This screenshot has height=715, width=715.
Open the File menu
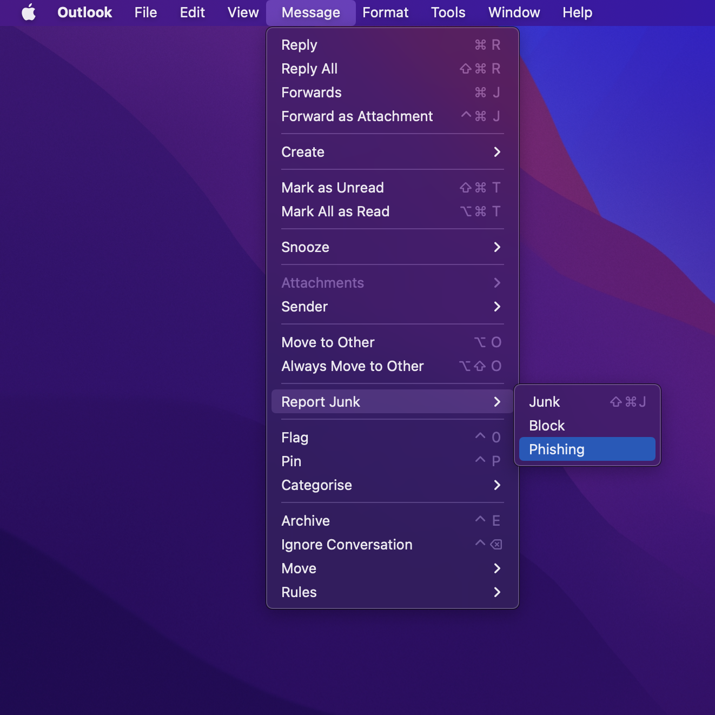[x=145, y=12]
